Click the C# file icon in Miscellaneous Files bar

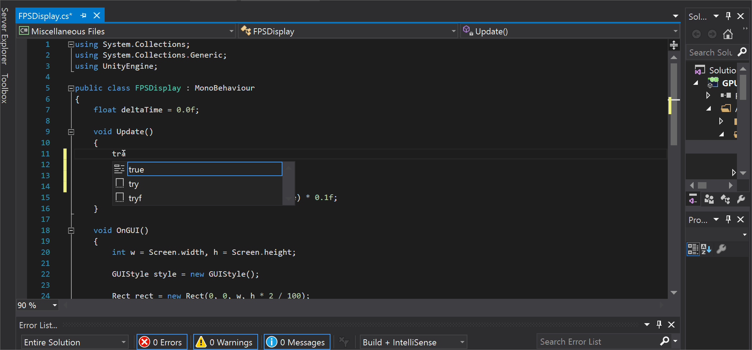[x=24, y=31]
